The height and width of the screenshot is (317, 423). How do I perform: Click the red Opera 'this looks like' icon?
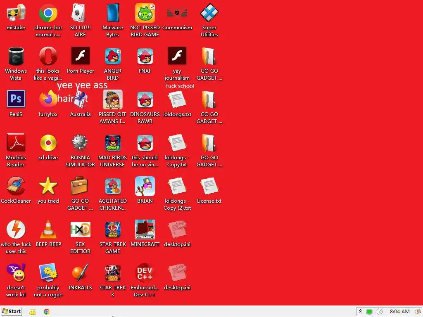48,56
